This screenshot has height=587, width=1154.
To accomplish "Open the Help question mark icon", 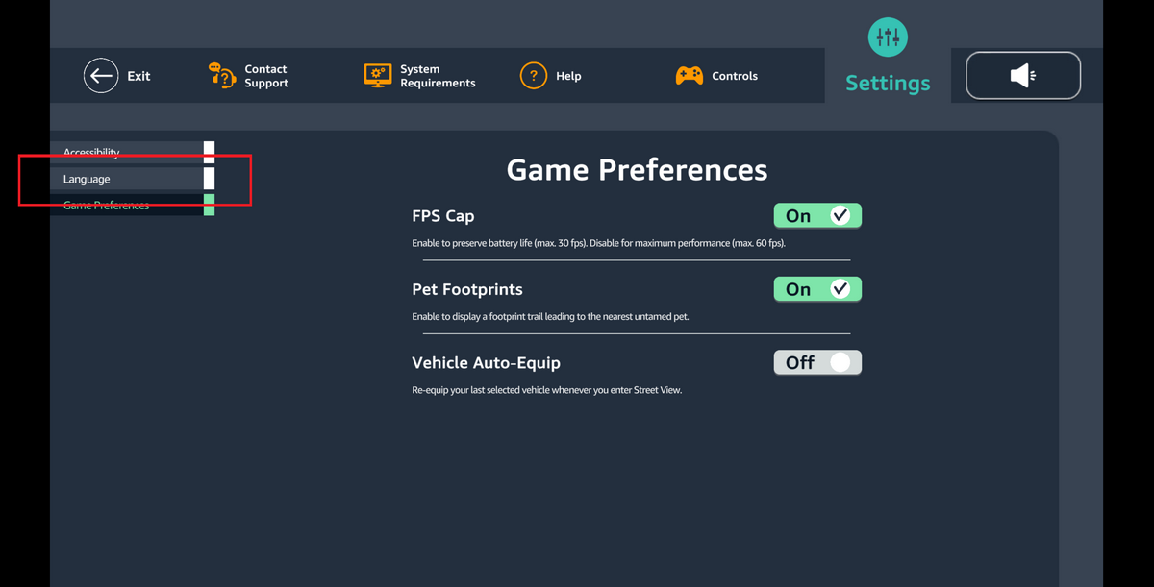I will (x=534, y=75).
